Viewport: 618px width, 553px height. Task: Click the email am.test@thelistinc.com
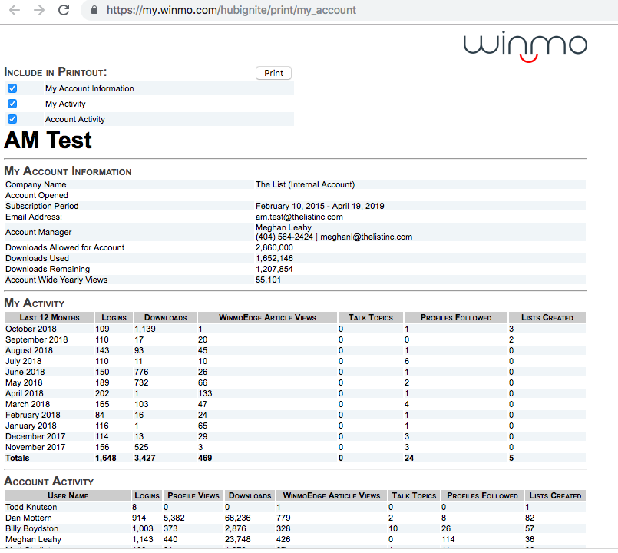tap(299, 217)
